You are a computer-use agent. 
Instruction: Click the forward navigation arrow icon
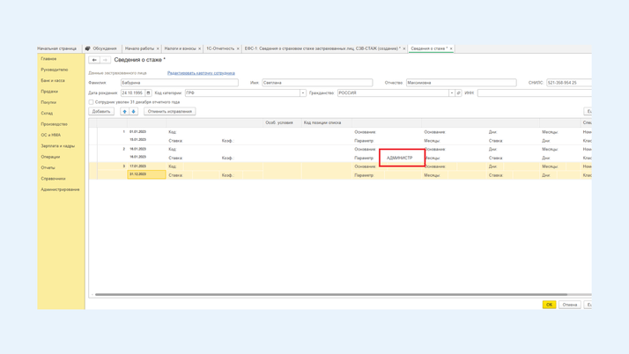(x=105, y=60)
